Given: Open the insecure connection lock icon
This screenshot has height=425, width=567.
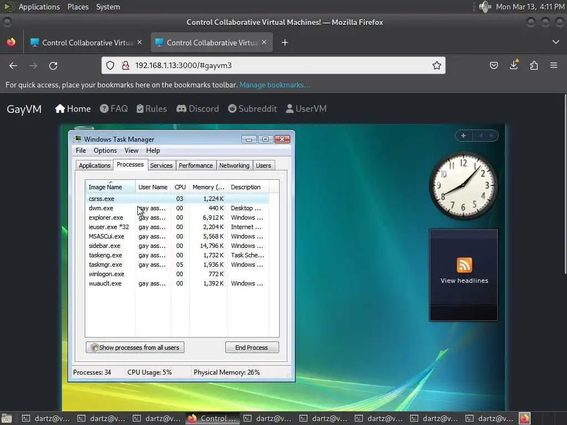Looking at the screenshot, I should point(126,65).
